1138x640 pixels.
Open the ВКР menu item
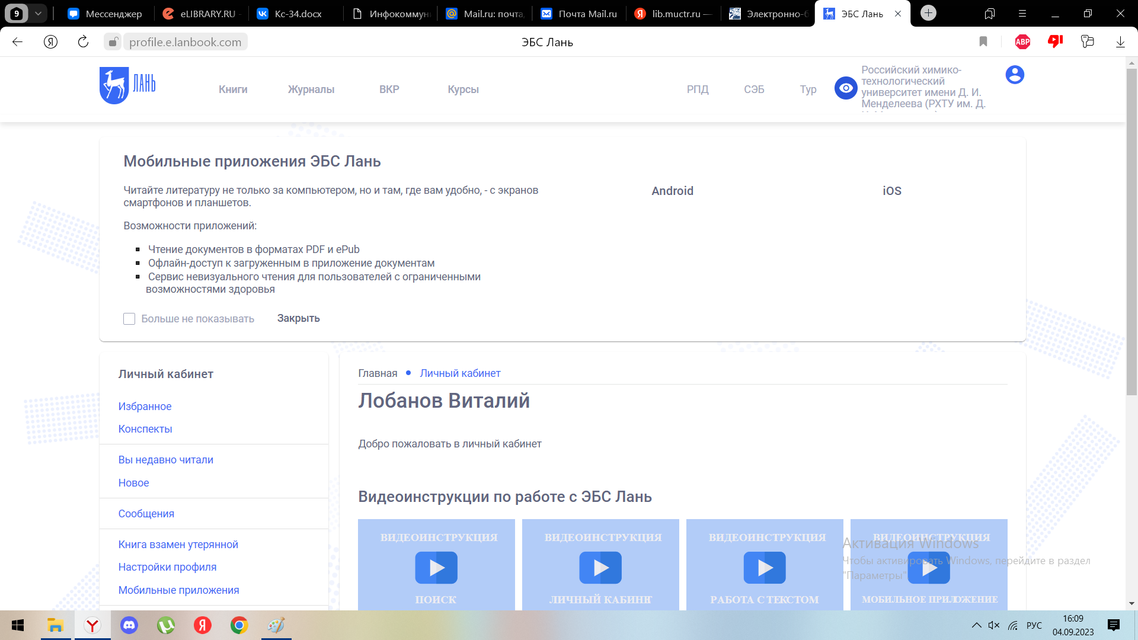tap(389, 89)
